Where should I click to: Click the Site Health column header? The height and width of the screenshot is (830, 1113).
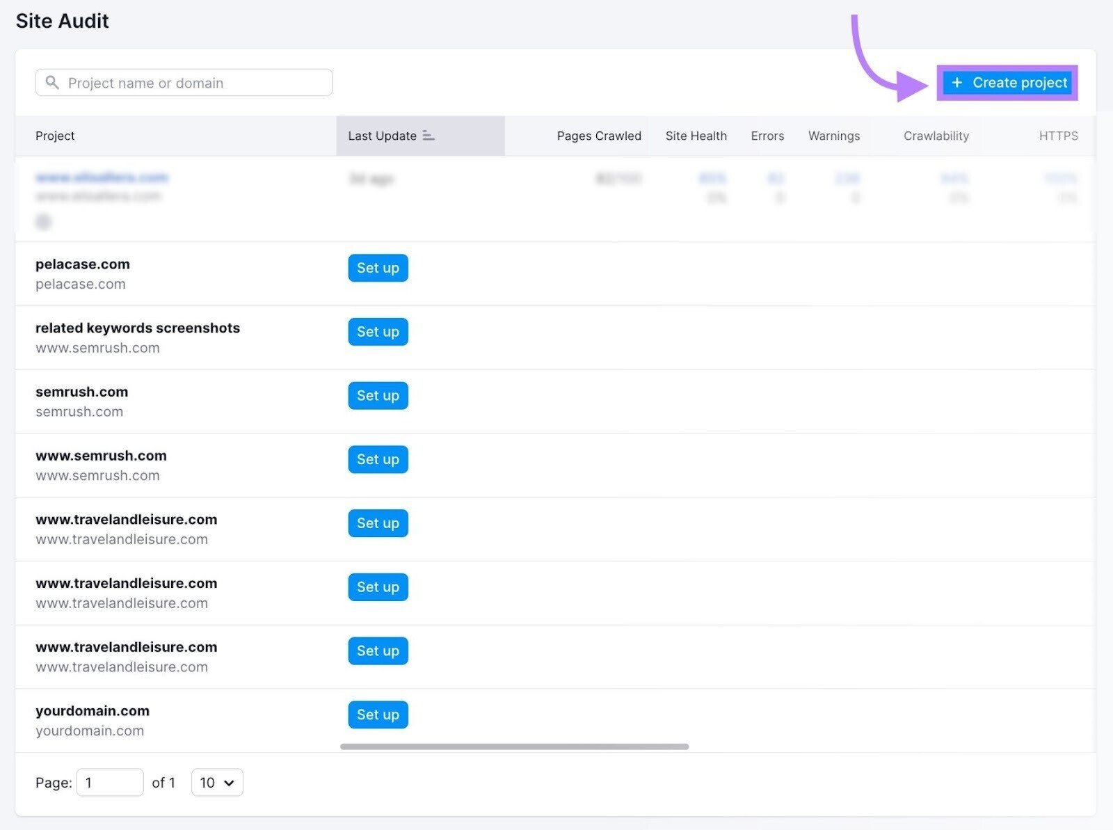(696, 136)
